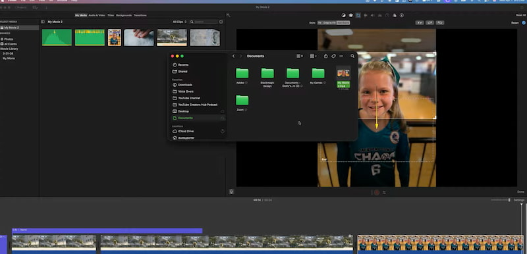Image resolution: width=527 pixels, height=254 pixels.
Task: Select My Movie 2 in project media
Action: coord(20,28)
